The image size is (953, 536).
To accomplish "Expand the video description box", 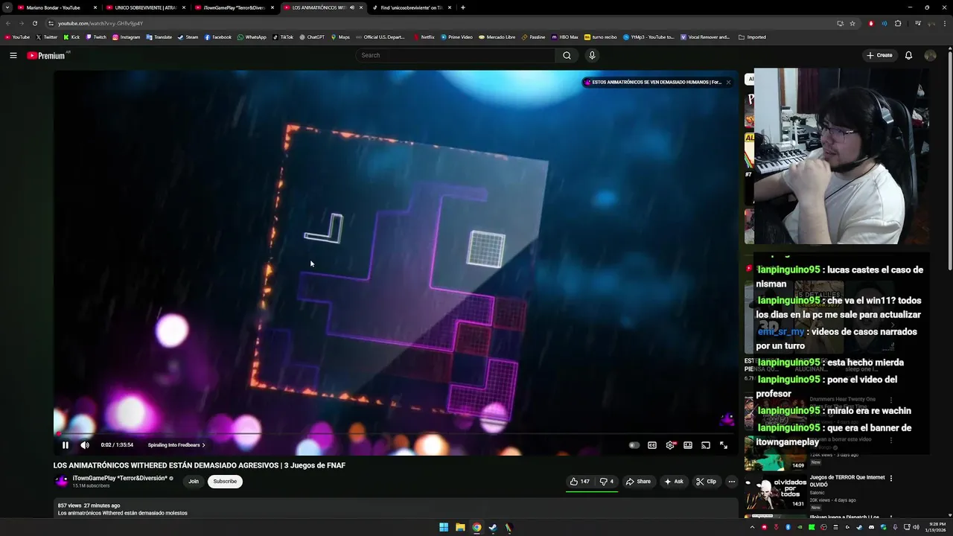I will tap(396, 508).
